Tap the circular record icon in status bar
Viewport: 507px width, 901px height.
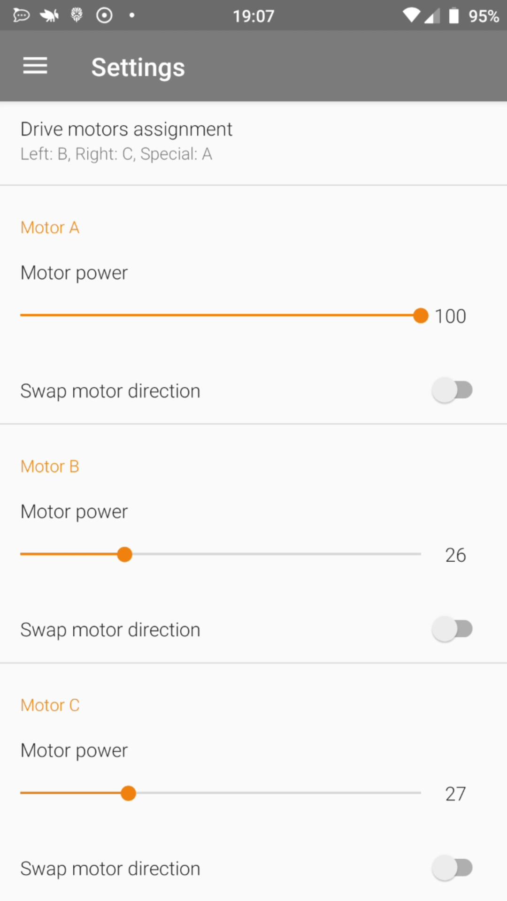click(x=104, y=15)
